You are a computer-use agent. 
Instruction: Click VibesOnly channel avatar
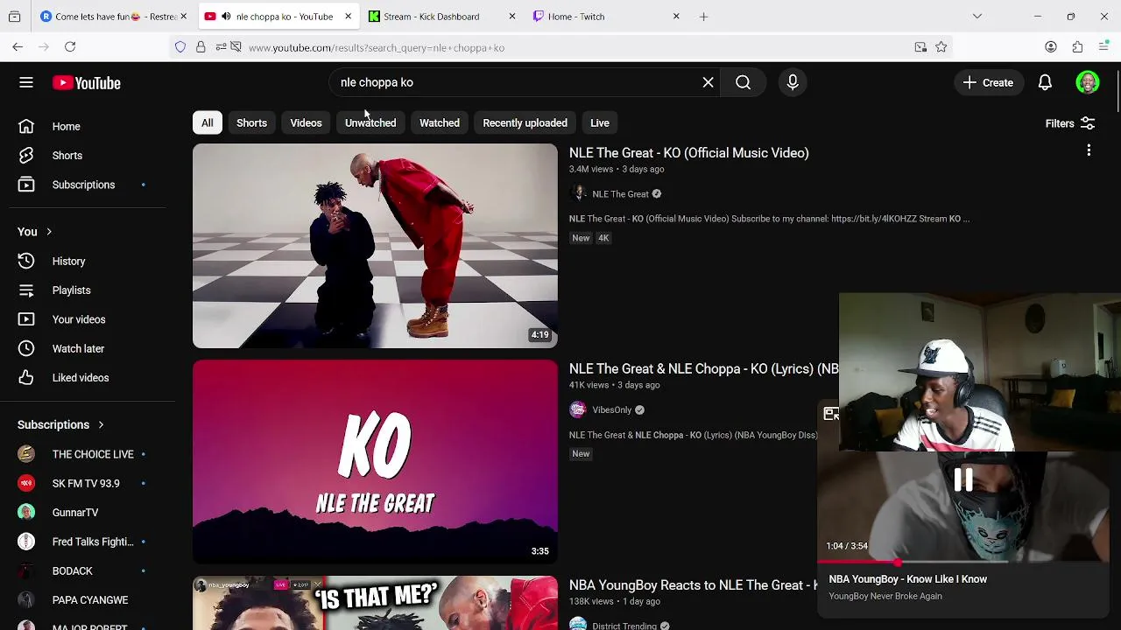coord(577,409)
